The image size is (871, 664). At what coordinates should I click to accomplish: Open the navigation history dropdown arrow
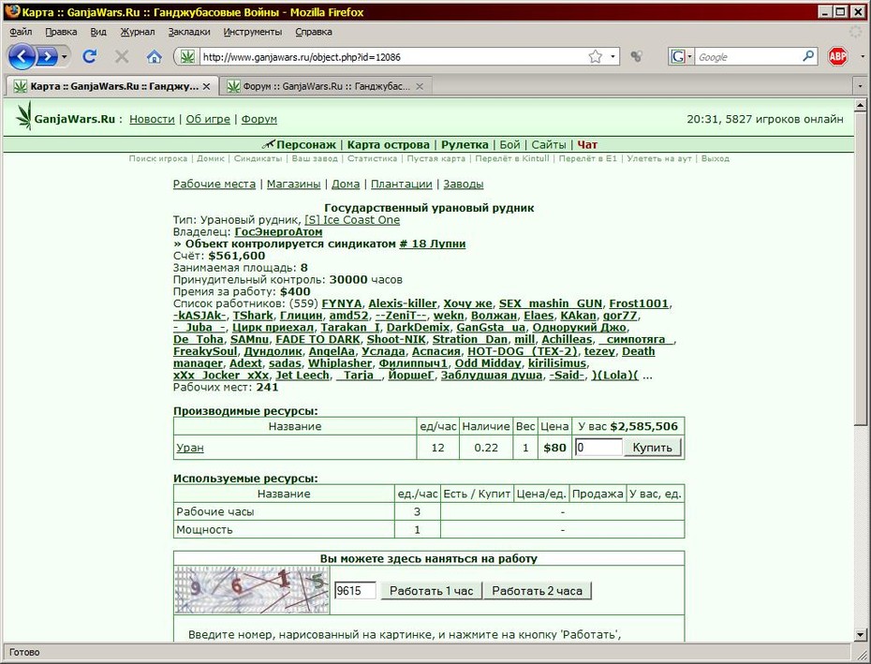point(65,57)
